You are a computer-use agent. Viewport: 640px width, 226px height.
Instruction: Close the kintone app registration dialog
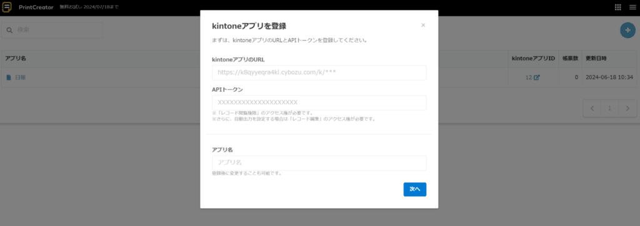coord(423,26)
